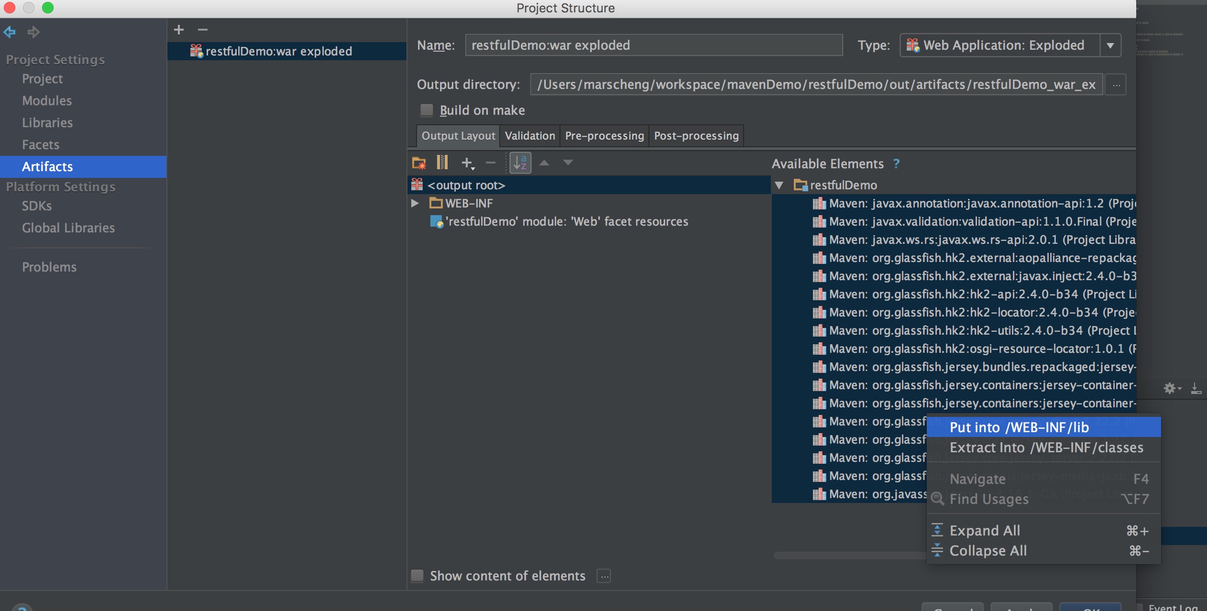Click the Find Usages magnifier icon

(x=938, y=499)
